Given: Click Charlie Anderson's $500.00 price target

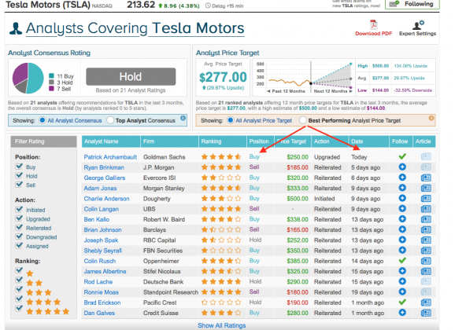Looking at the screenshot, I should click(298, 199).
